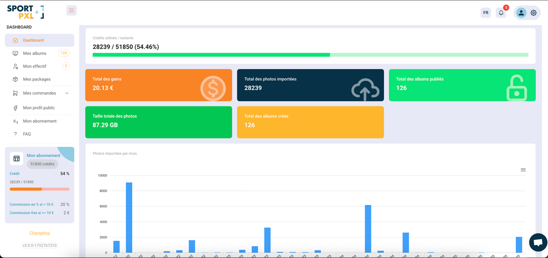Open Mon effectif in the sidebar
The width and height of the screenshot is (548, 258).
coord(39,66)
